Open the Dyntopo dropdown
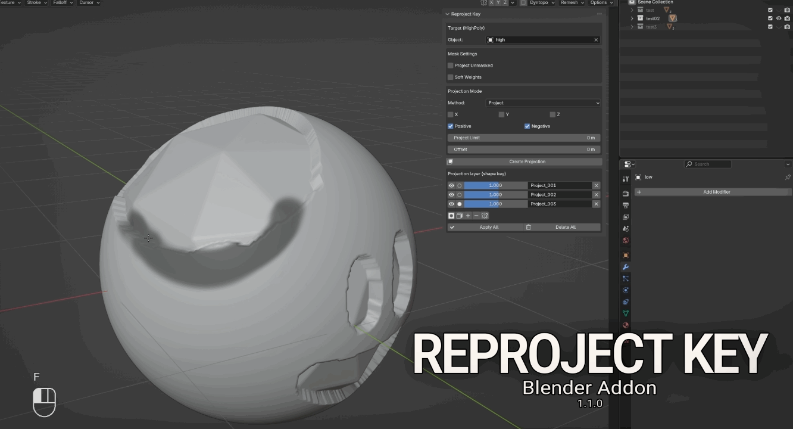This screenshot has width=793, height=429. (542, 3)
